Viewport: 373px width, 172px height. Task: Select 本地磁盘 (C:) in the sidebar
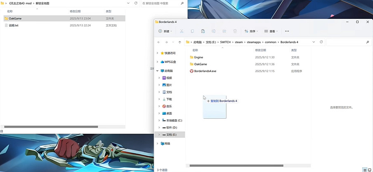click(x=172, y=121)
